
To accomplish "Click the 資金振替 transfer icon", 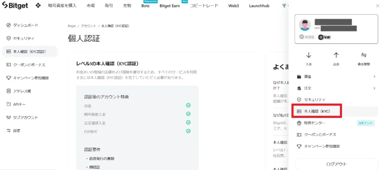I will [364, 55].
